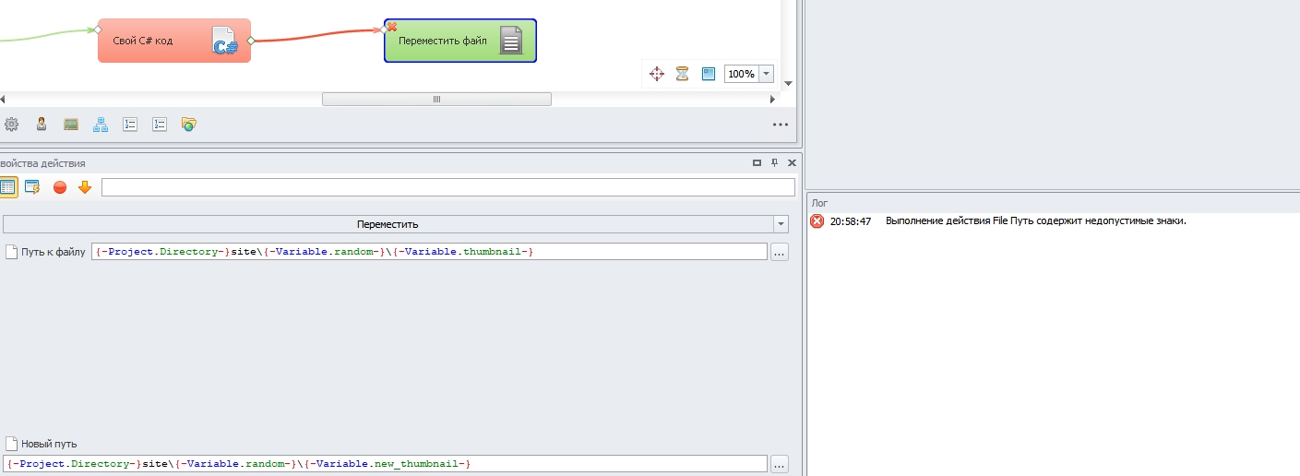Open the gear settings icon in bottom toolbar

12,124
